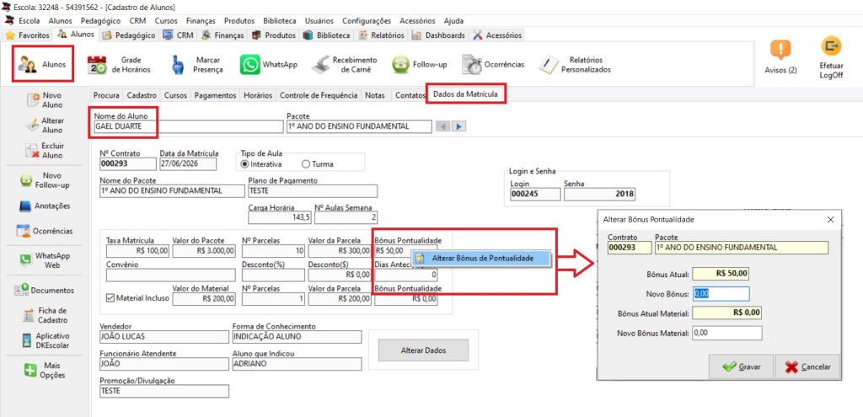The image size is (863, 417).
Task: Toggle the Material Incluso checkbox
Action: click(x=110, y=298)
